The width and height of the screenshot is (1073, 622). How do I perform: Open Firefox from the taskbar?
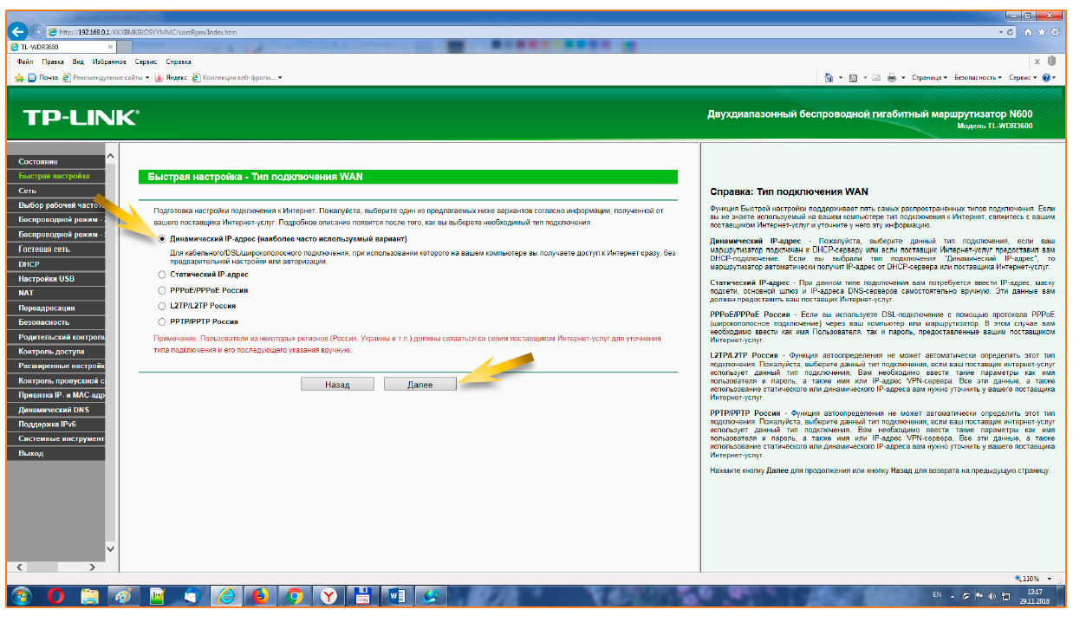(x=260, y=596)
